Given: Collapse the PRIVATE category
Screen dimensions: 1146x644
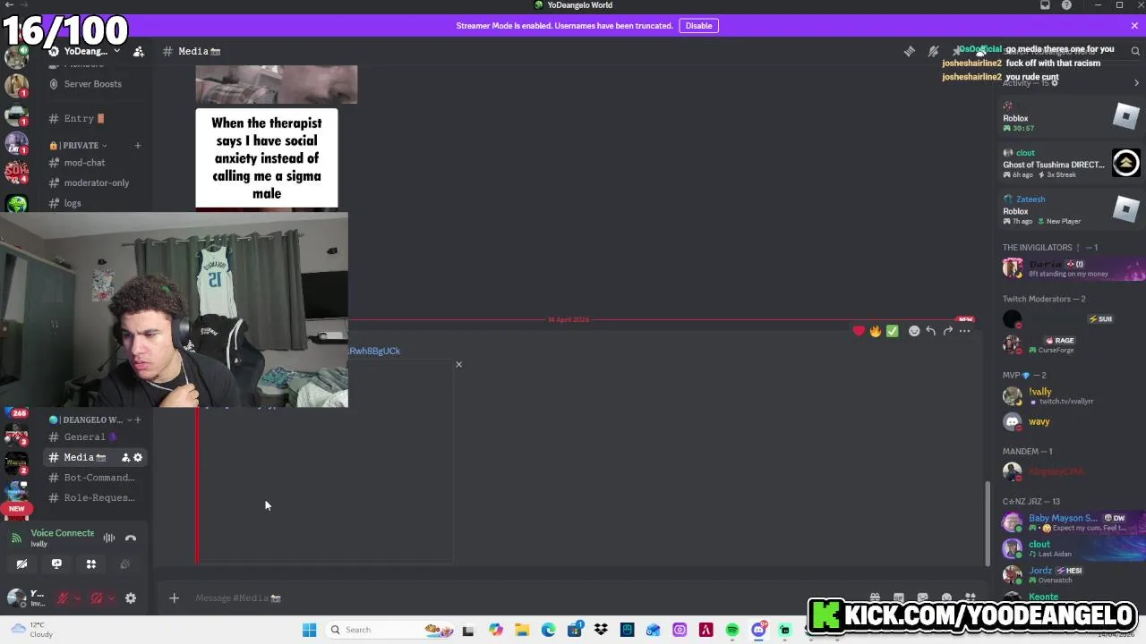Looking at the screenshot, I should 79,145.
